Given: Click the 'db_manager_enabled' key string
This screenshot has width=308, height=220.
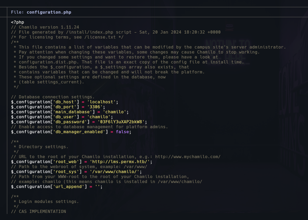Looking at the screenshot, I should click(x=79, y=132).
